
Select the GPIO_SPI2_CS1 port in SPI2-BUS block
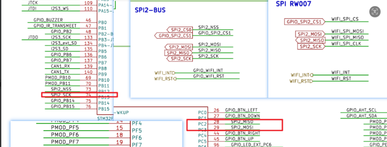pyautogui.click(x=173, y=36)
